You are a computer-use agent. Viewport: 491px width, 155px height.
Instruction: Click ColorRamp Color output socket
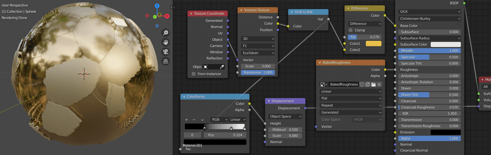click(249, 104)
